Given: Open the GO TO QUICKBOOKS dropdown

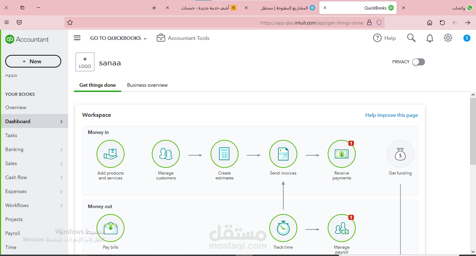Looking at the screenshot, I should pos(118,38).
